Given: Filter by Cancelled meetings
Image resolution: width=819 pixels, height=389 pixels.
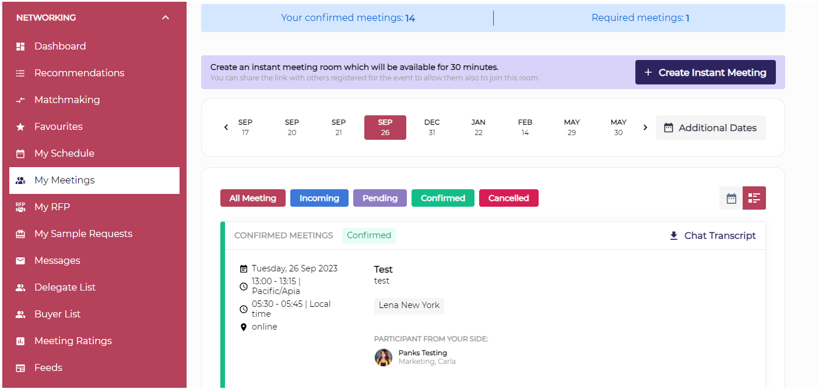Looking at the screenshot, I should pos(509,198).
